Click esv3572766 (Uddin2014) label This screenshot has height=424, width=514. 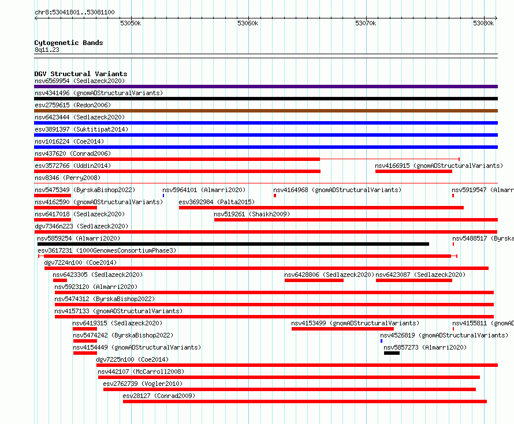pyautogui.click(x=73, y=166)
